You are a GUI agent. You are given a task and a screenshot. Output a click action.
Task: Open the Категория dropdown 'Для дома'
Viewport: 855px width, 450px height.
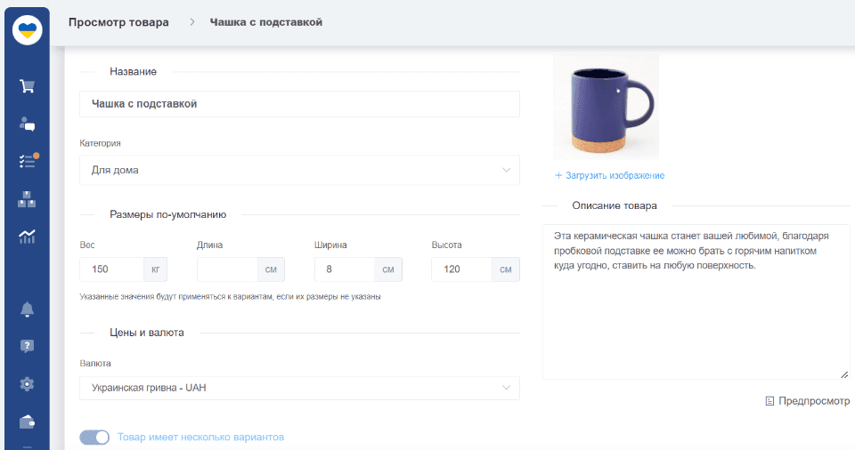(x=299, y=170)
